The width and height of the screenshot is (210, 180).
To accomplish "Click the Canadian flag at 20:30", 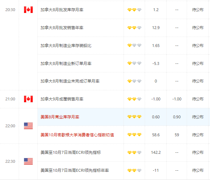I will [x=28, y=10].
